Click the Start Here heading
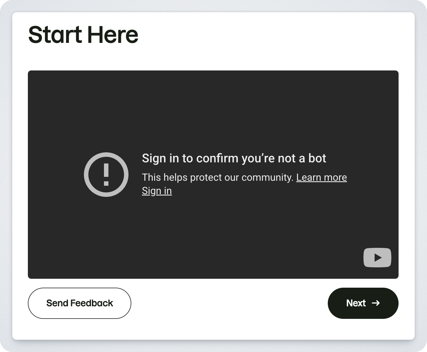This screenshot has height=352, width=427. click(83, 35)
